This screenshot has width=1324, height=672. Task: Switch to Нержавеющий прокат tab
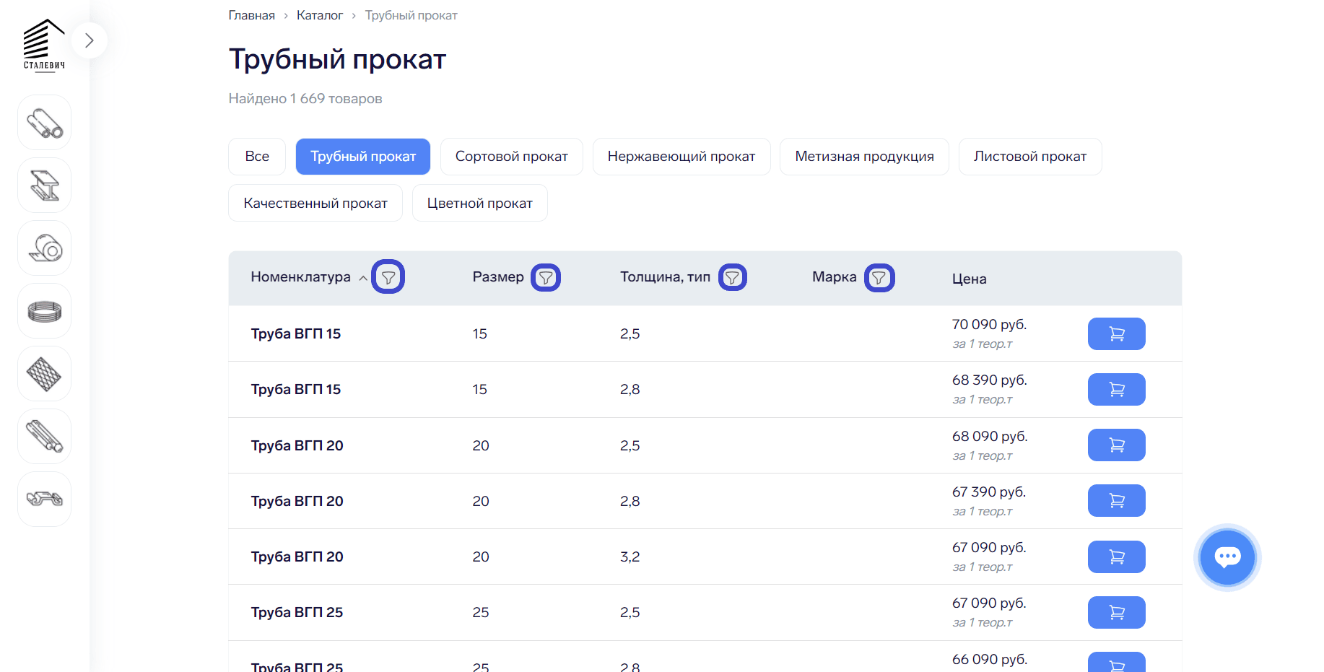[x=681, y=157]
